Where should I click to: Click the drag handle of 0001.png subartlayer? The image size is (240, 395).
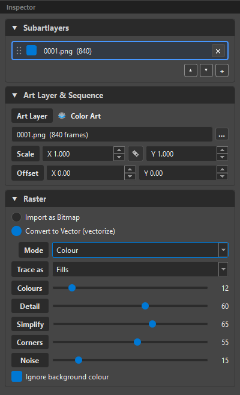pyautogui.click(x=19, y=51)
